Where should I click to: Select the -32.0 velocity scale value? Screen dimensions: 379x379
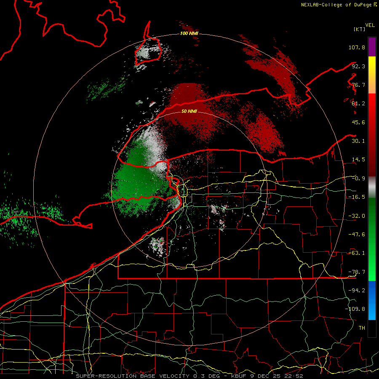coord(357,216)
